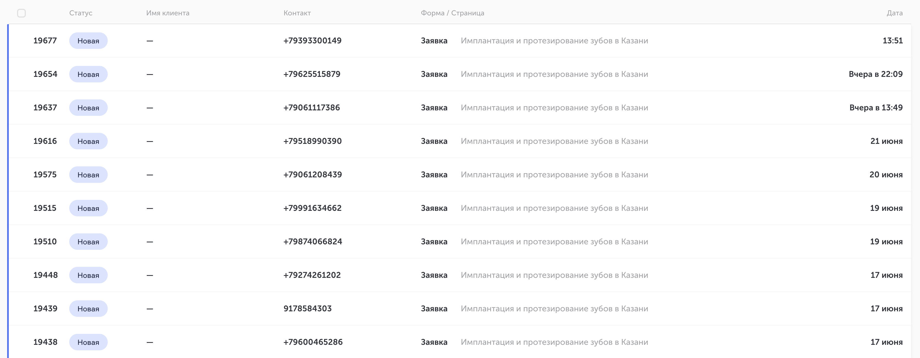920x358 pixels.
Task: Click date 'Вчера в 22:09' cell
Action: pos(875,74)
